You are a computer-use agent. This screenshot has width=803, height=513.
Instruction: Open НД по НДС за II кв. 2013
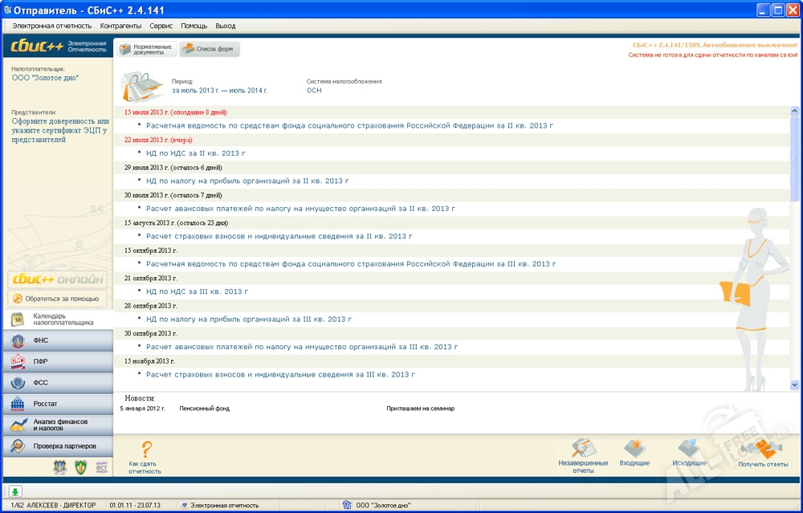point(195,153)
